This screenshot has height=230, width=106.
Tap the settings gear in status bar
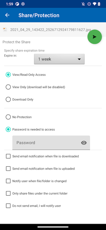[x=23, y=4]
